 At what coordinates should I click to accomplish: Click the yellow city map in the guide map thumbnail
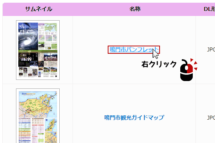(38, 104)
